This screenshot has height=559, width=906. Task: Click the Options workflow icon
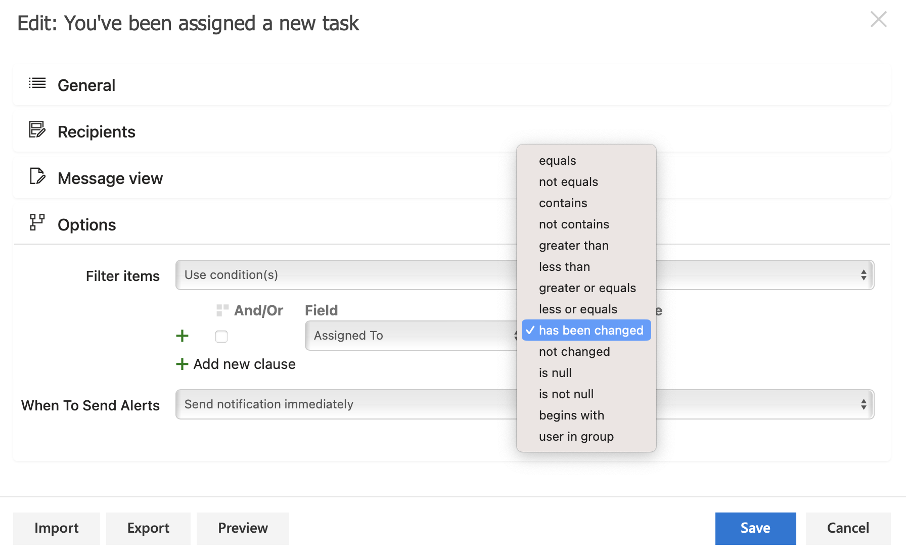(x=36, y=222)
